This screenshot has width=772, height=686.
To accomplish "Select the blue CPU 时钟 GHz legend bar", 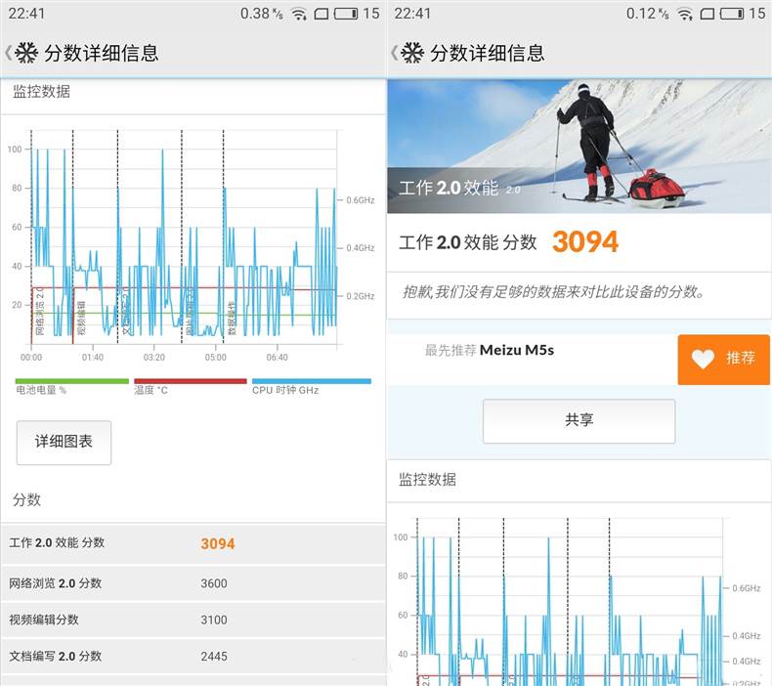I will point(311,381).
